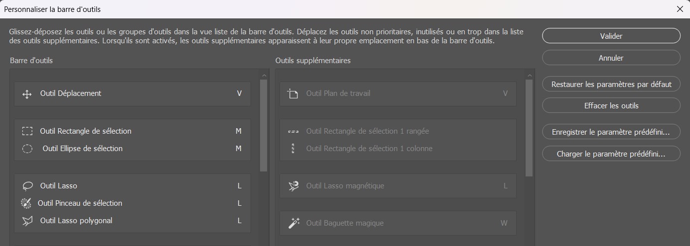The image size is (690, 246).
Task: Select the Outil Déplacement move icon
Action: 27,94
